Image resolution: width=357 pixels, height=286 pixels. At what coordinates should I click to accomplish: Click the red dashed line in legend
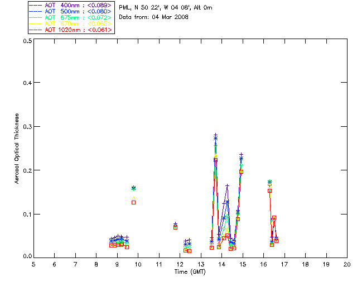point(36,30)
